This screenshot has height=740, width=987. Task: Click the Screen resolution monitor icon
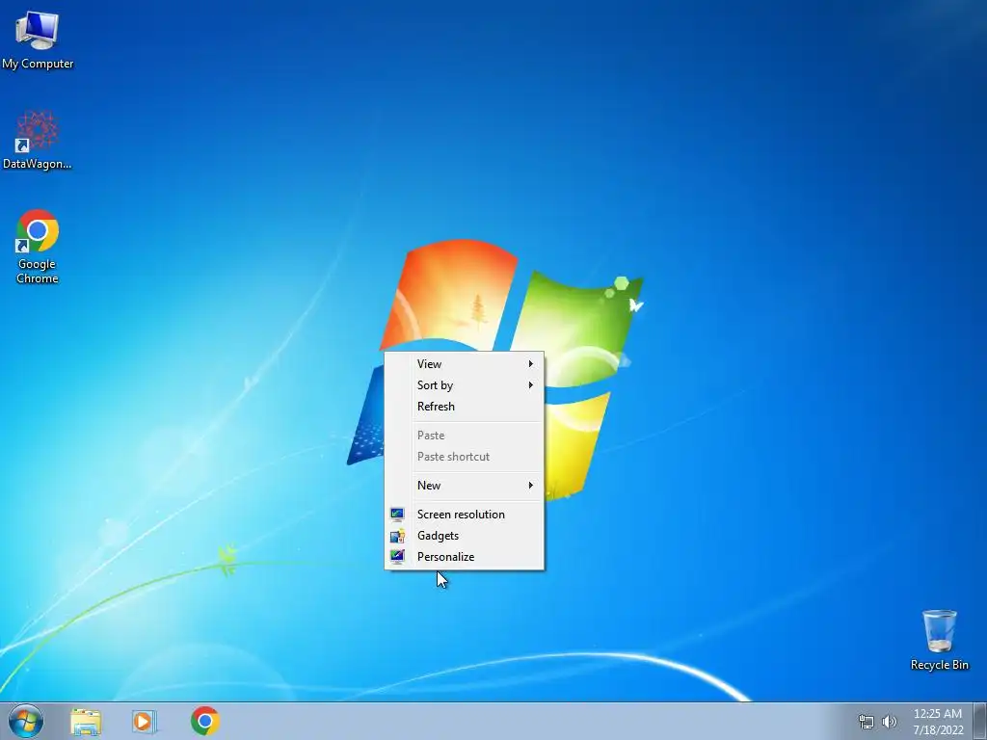point(396,515)
